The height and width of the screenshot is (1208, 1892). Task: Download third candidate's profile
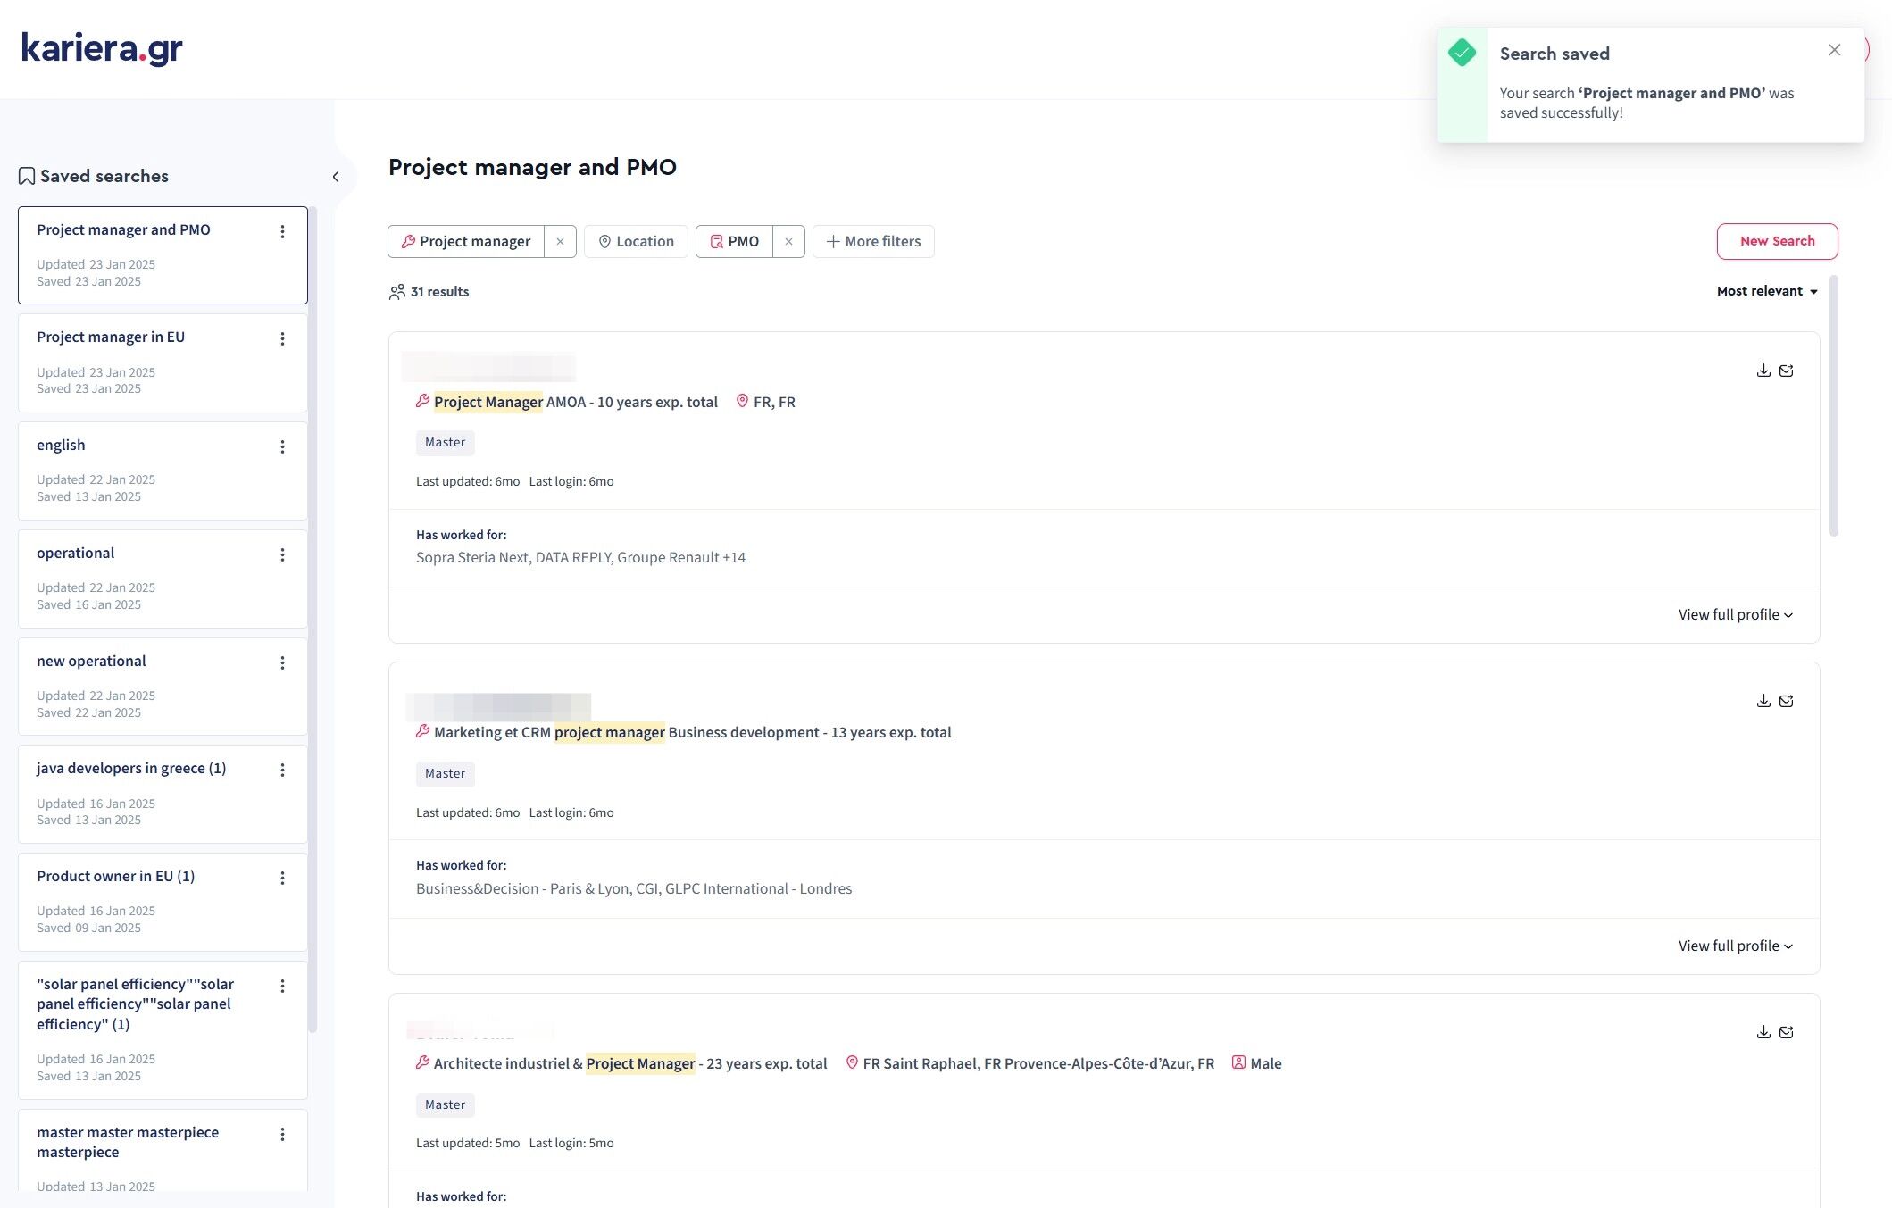(x=1763, y=1032)
